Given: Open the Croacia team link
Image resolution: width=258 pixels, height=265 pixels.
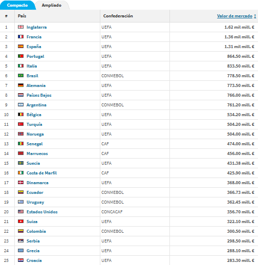Looking at the screenshot, I should pos(34,260).
